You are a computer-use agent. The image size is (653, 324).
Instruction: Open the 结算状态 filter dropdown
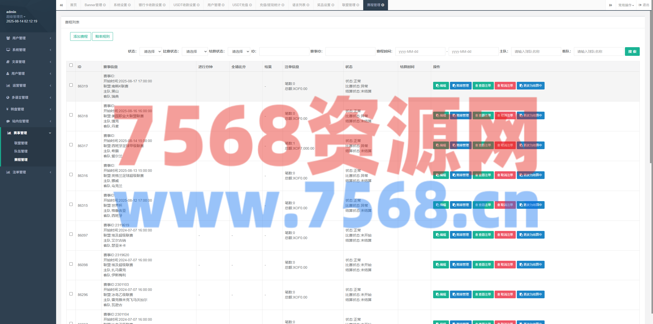pyautogui.click(x=239, y=51)
